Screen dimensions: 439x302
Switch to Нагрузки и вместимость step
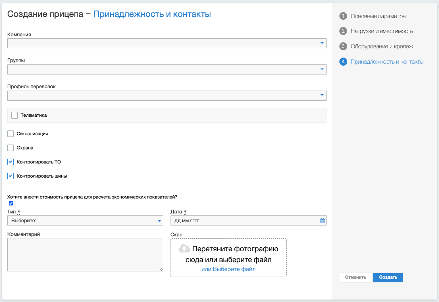[381, 31]
